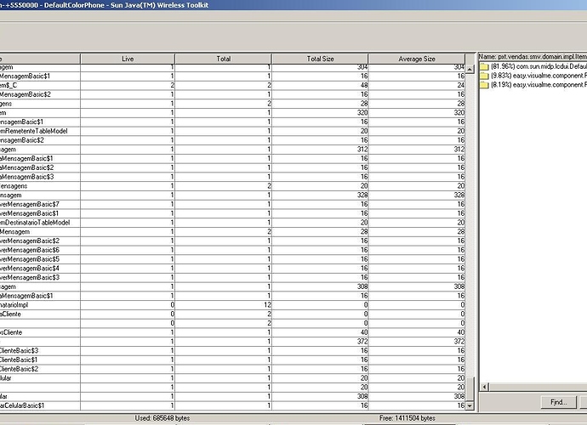The width and height of the screenshot is (587, 425).
Task: Select the ClienteBasic$1 row
Action: pos(232,360)
